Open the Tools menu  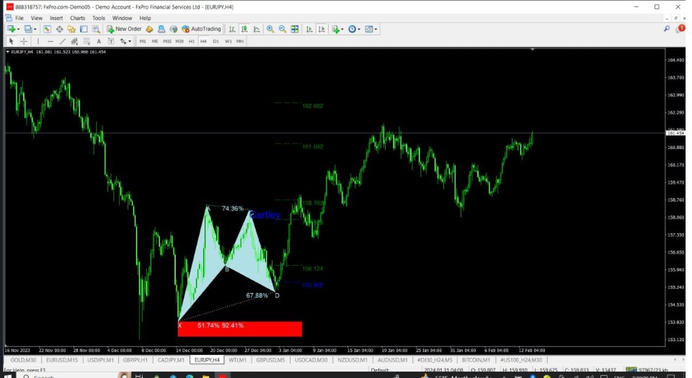click(99, 18)
